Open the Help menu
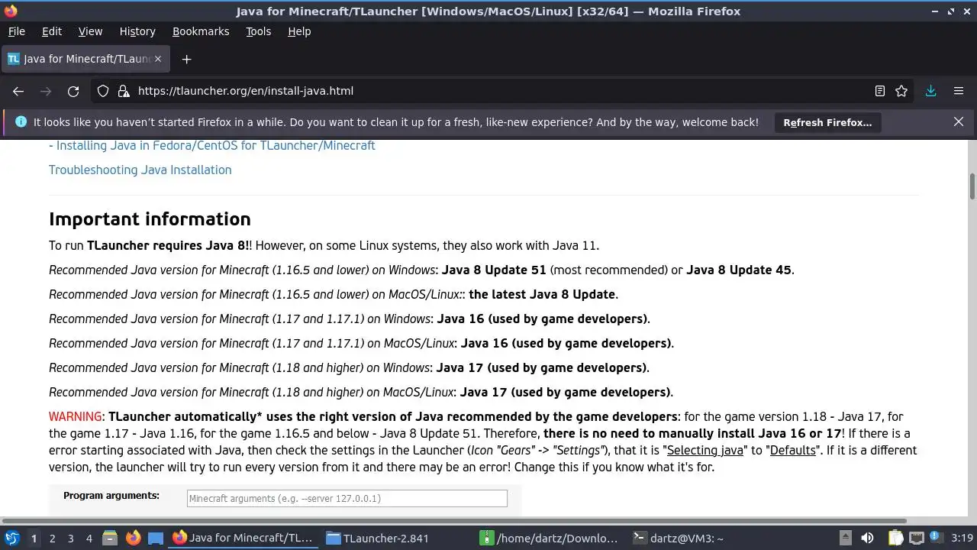 (x=299, y=31)
